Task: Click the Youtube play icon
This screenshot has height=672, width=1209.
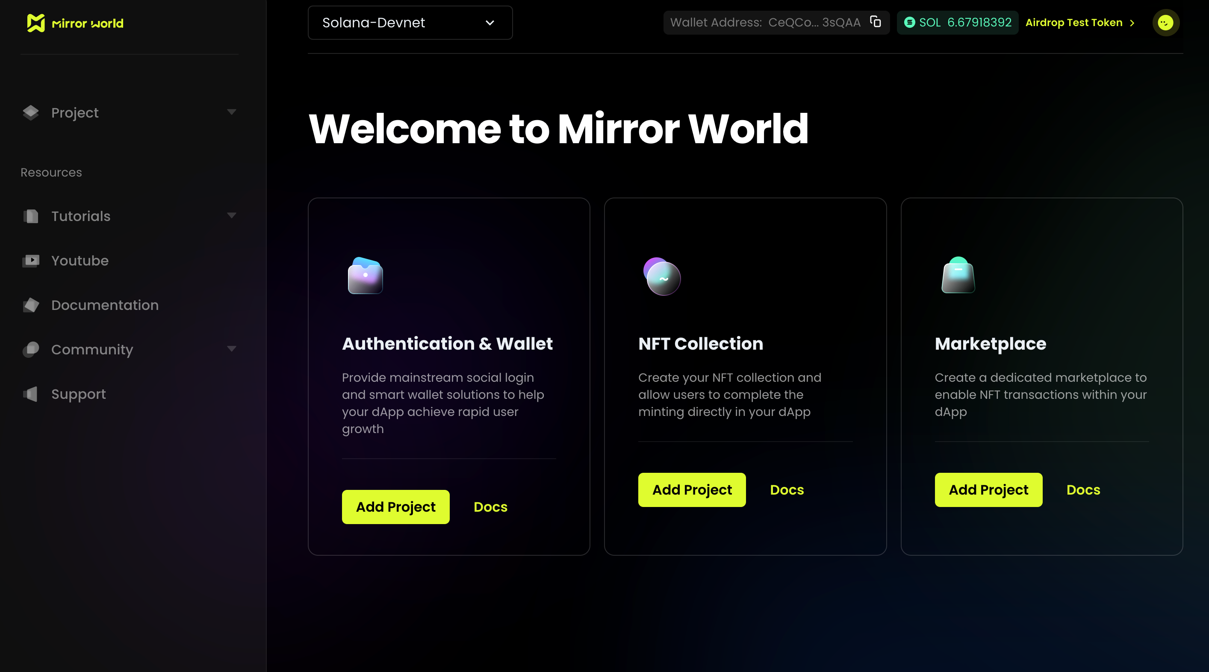Action: click(x=31, y=260)
